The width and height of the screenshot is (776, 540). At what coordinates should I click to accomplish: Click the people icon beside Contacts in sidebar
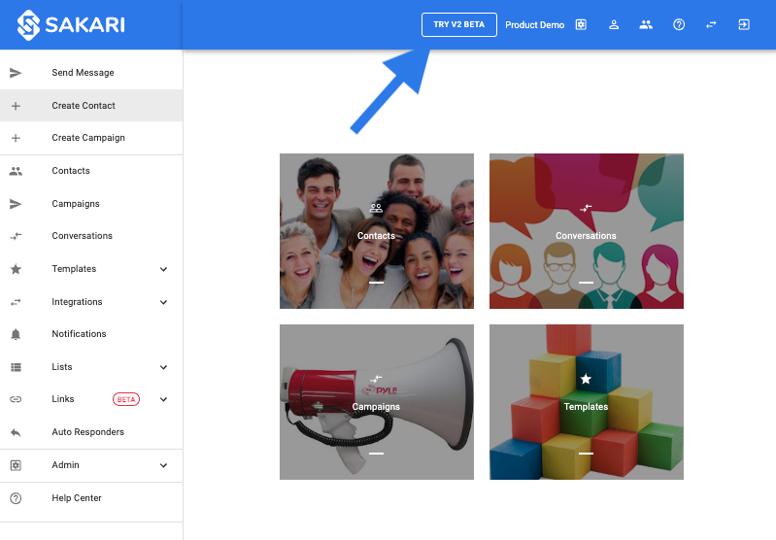pyautogui.click(x=16, y=171)
